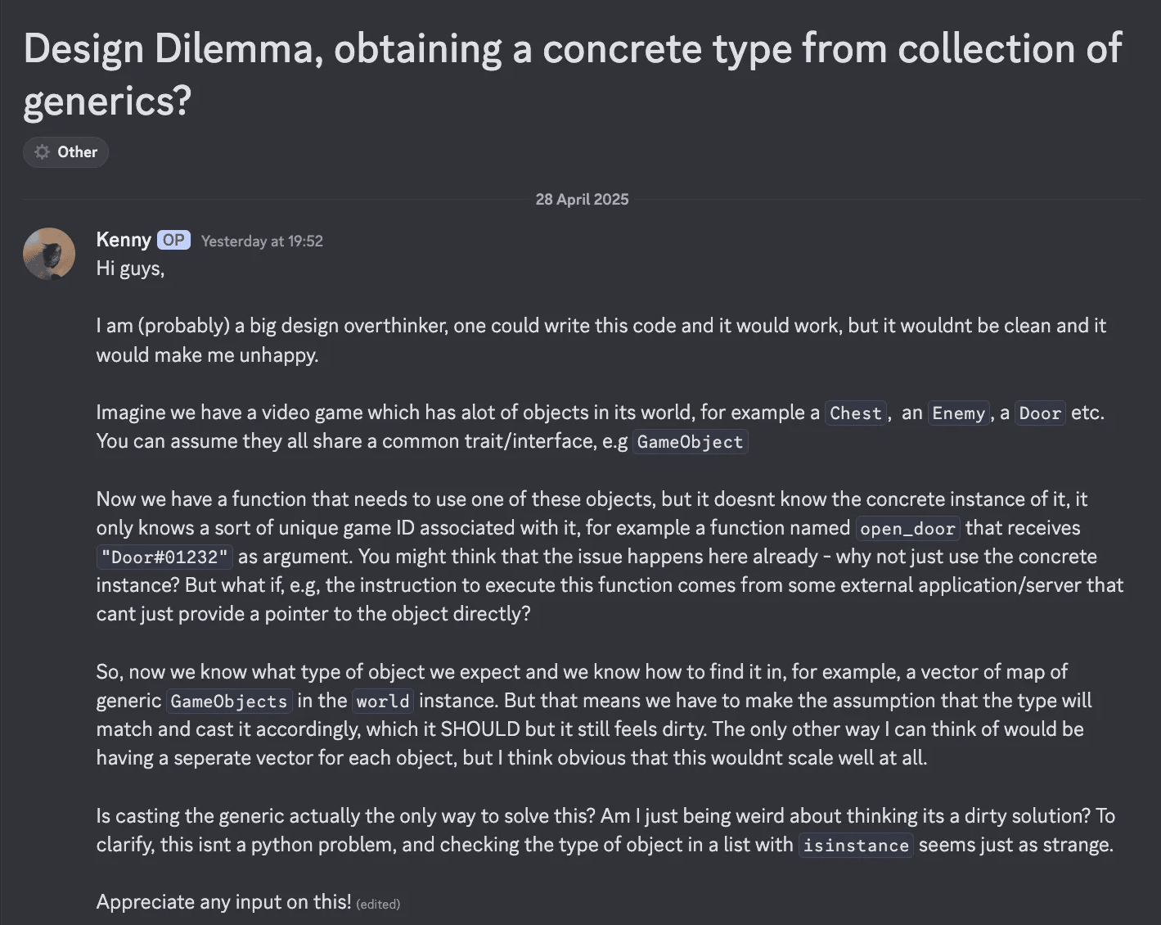Click the Design Dilemma post title
Image resolution: width=1161 pixels, height=925 pixels.
pyautogui.click(x=573, y=74)
